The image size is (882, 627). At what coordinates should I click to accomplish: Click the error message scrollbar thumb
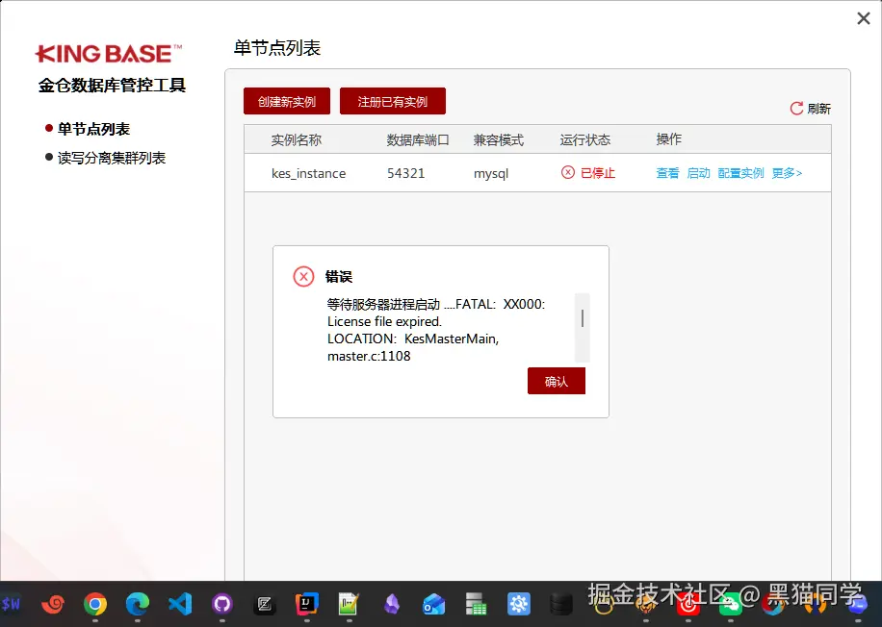click(x=583, y=318)
